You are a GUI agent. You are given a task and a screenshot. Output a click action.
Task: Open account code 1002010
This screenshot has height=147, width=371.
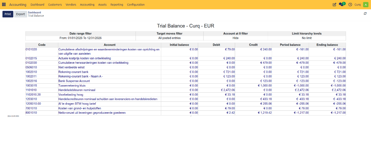pos(31,72)
